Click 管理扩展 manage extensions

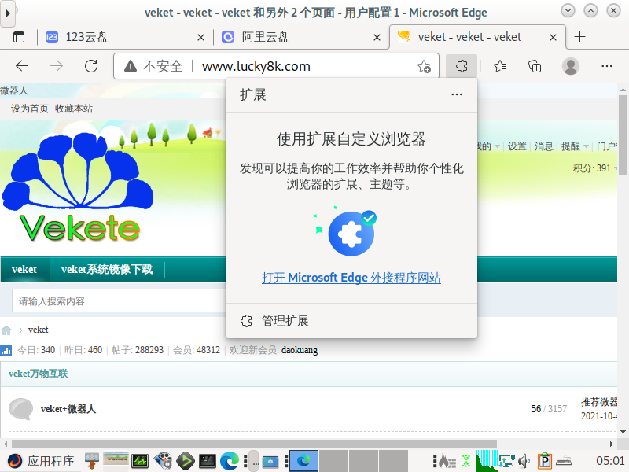coord(351,321)
